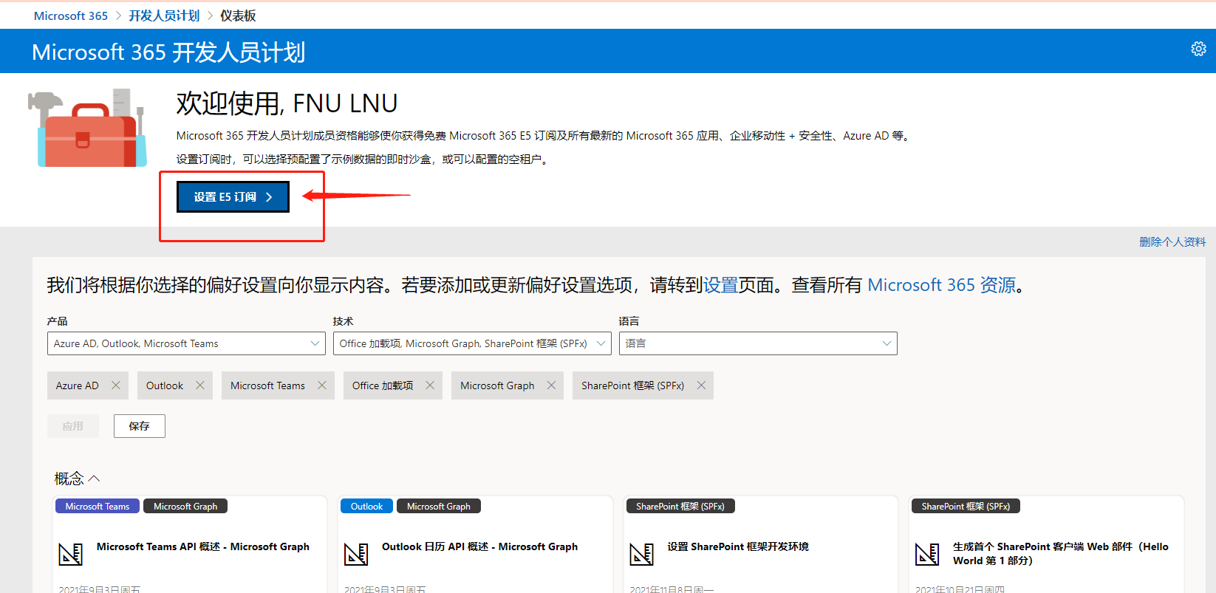The height and width of the screenshot is (593, 1216).
Task: Click the 设置 E5 订阅 button
Action: click(233, 197)
